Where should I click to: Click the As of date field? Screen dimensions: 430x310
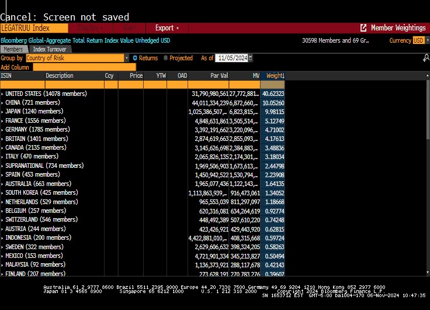pos(232,58)
